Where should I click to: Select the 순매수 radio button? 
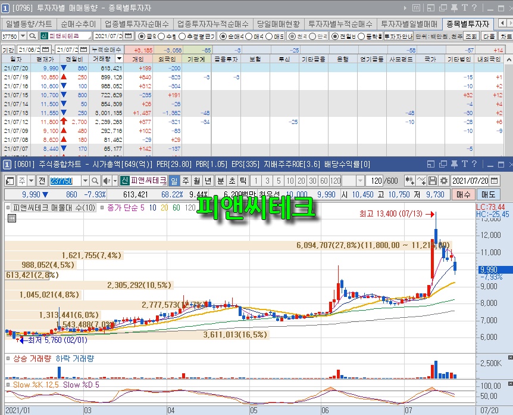tap(223, 36)
